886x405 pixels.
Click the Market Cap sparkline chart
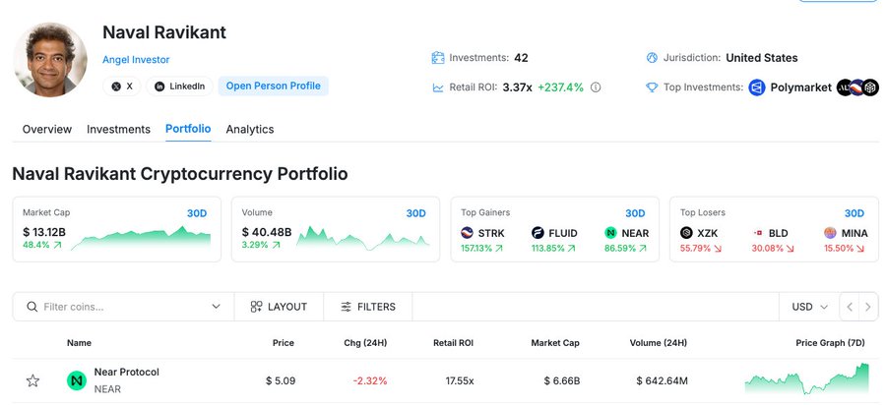[x=141, y=238]
